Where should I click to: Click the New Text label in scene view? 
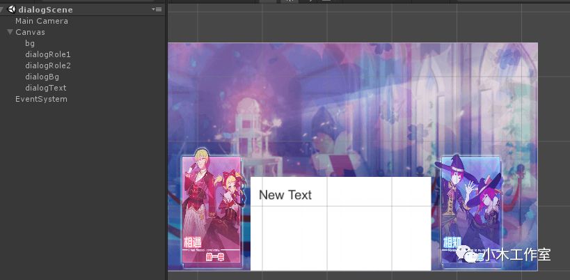pyautogui.click(x=285, y=195)
